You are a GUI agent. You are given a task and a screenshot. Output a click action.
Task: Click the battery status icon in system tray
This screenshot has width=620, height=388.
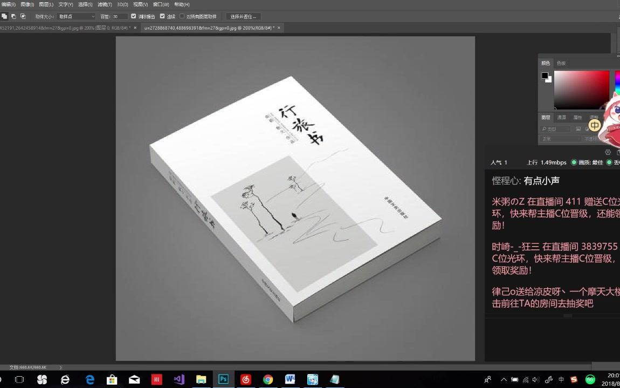point(514,380)
